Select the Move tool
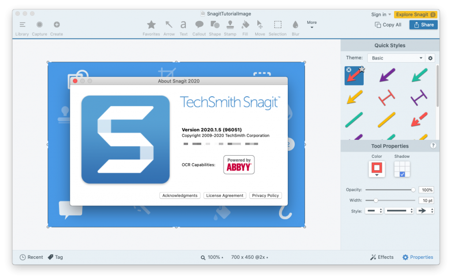 coord(260,28)
